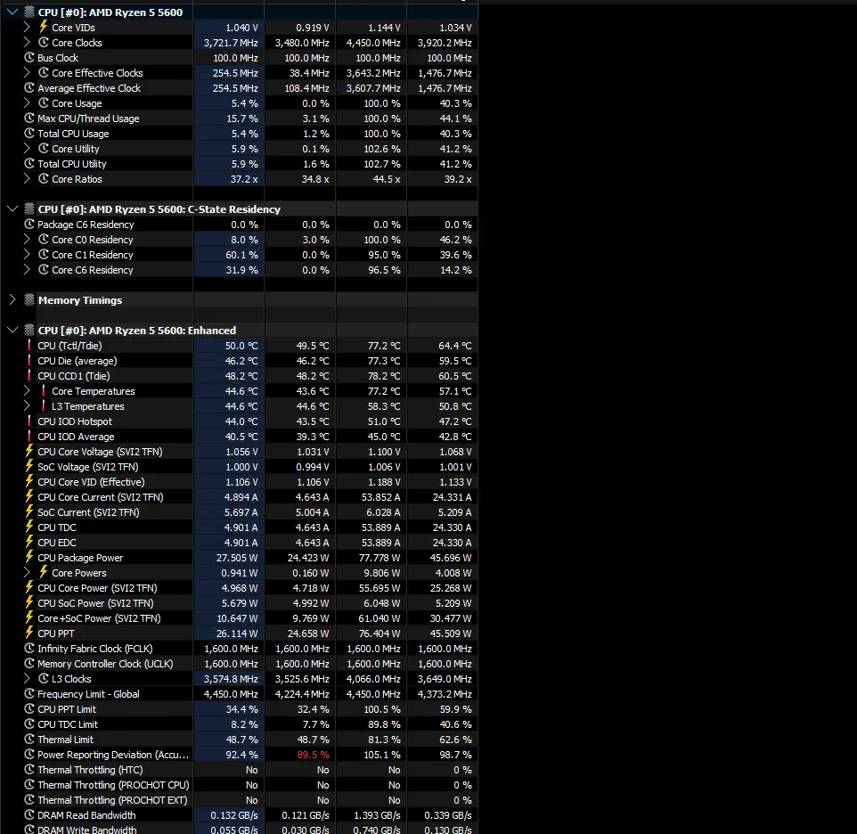Expand the Core Clocks row

click(x=27, y=42)
